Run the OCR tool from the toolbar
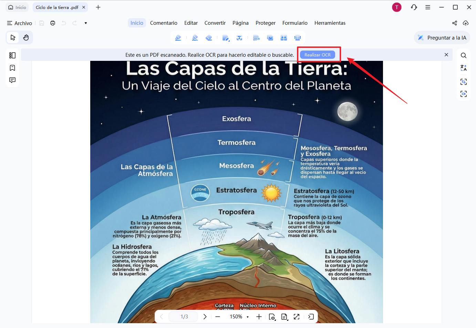This screenshot has width=476, height=328. coord(257,37)
